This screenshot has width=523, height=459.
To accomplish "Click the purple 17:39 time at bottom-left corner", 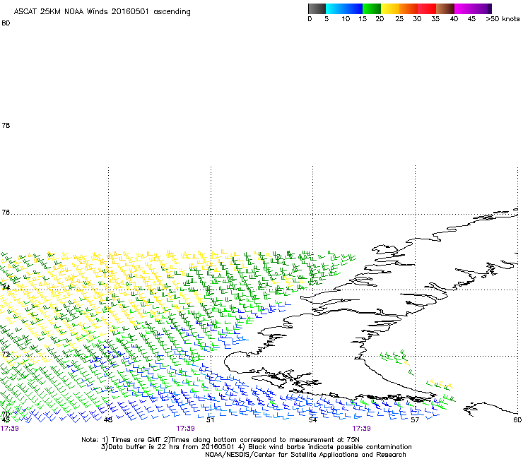I will click(x=9, y=429).
